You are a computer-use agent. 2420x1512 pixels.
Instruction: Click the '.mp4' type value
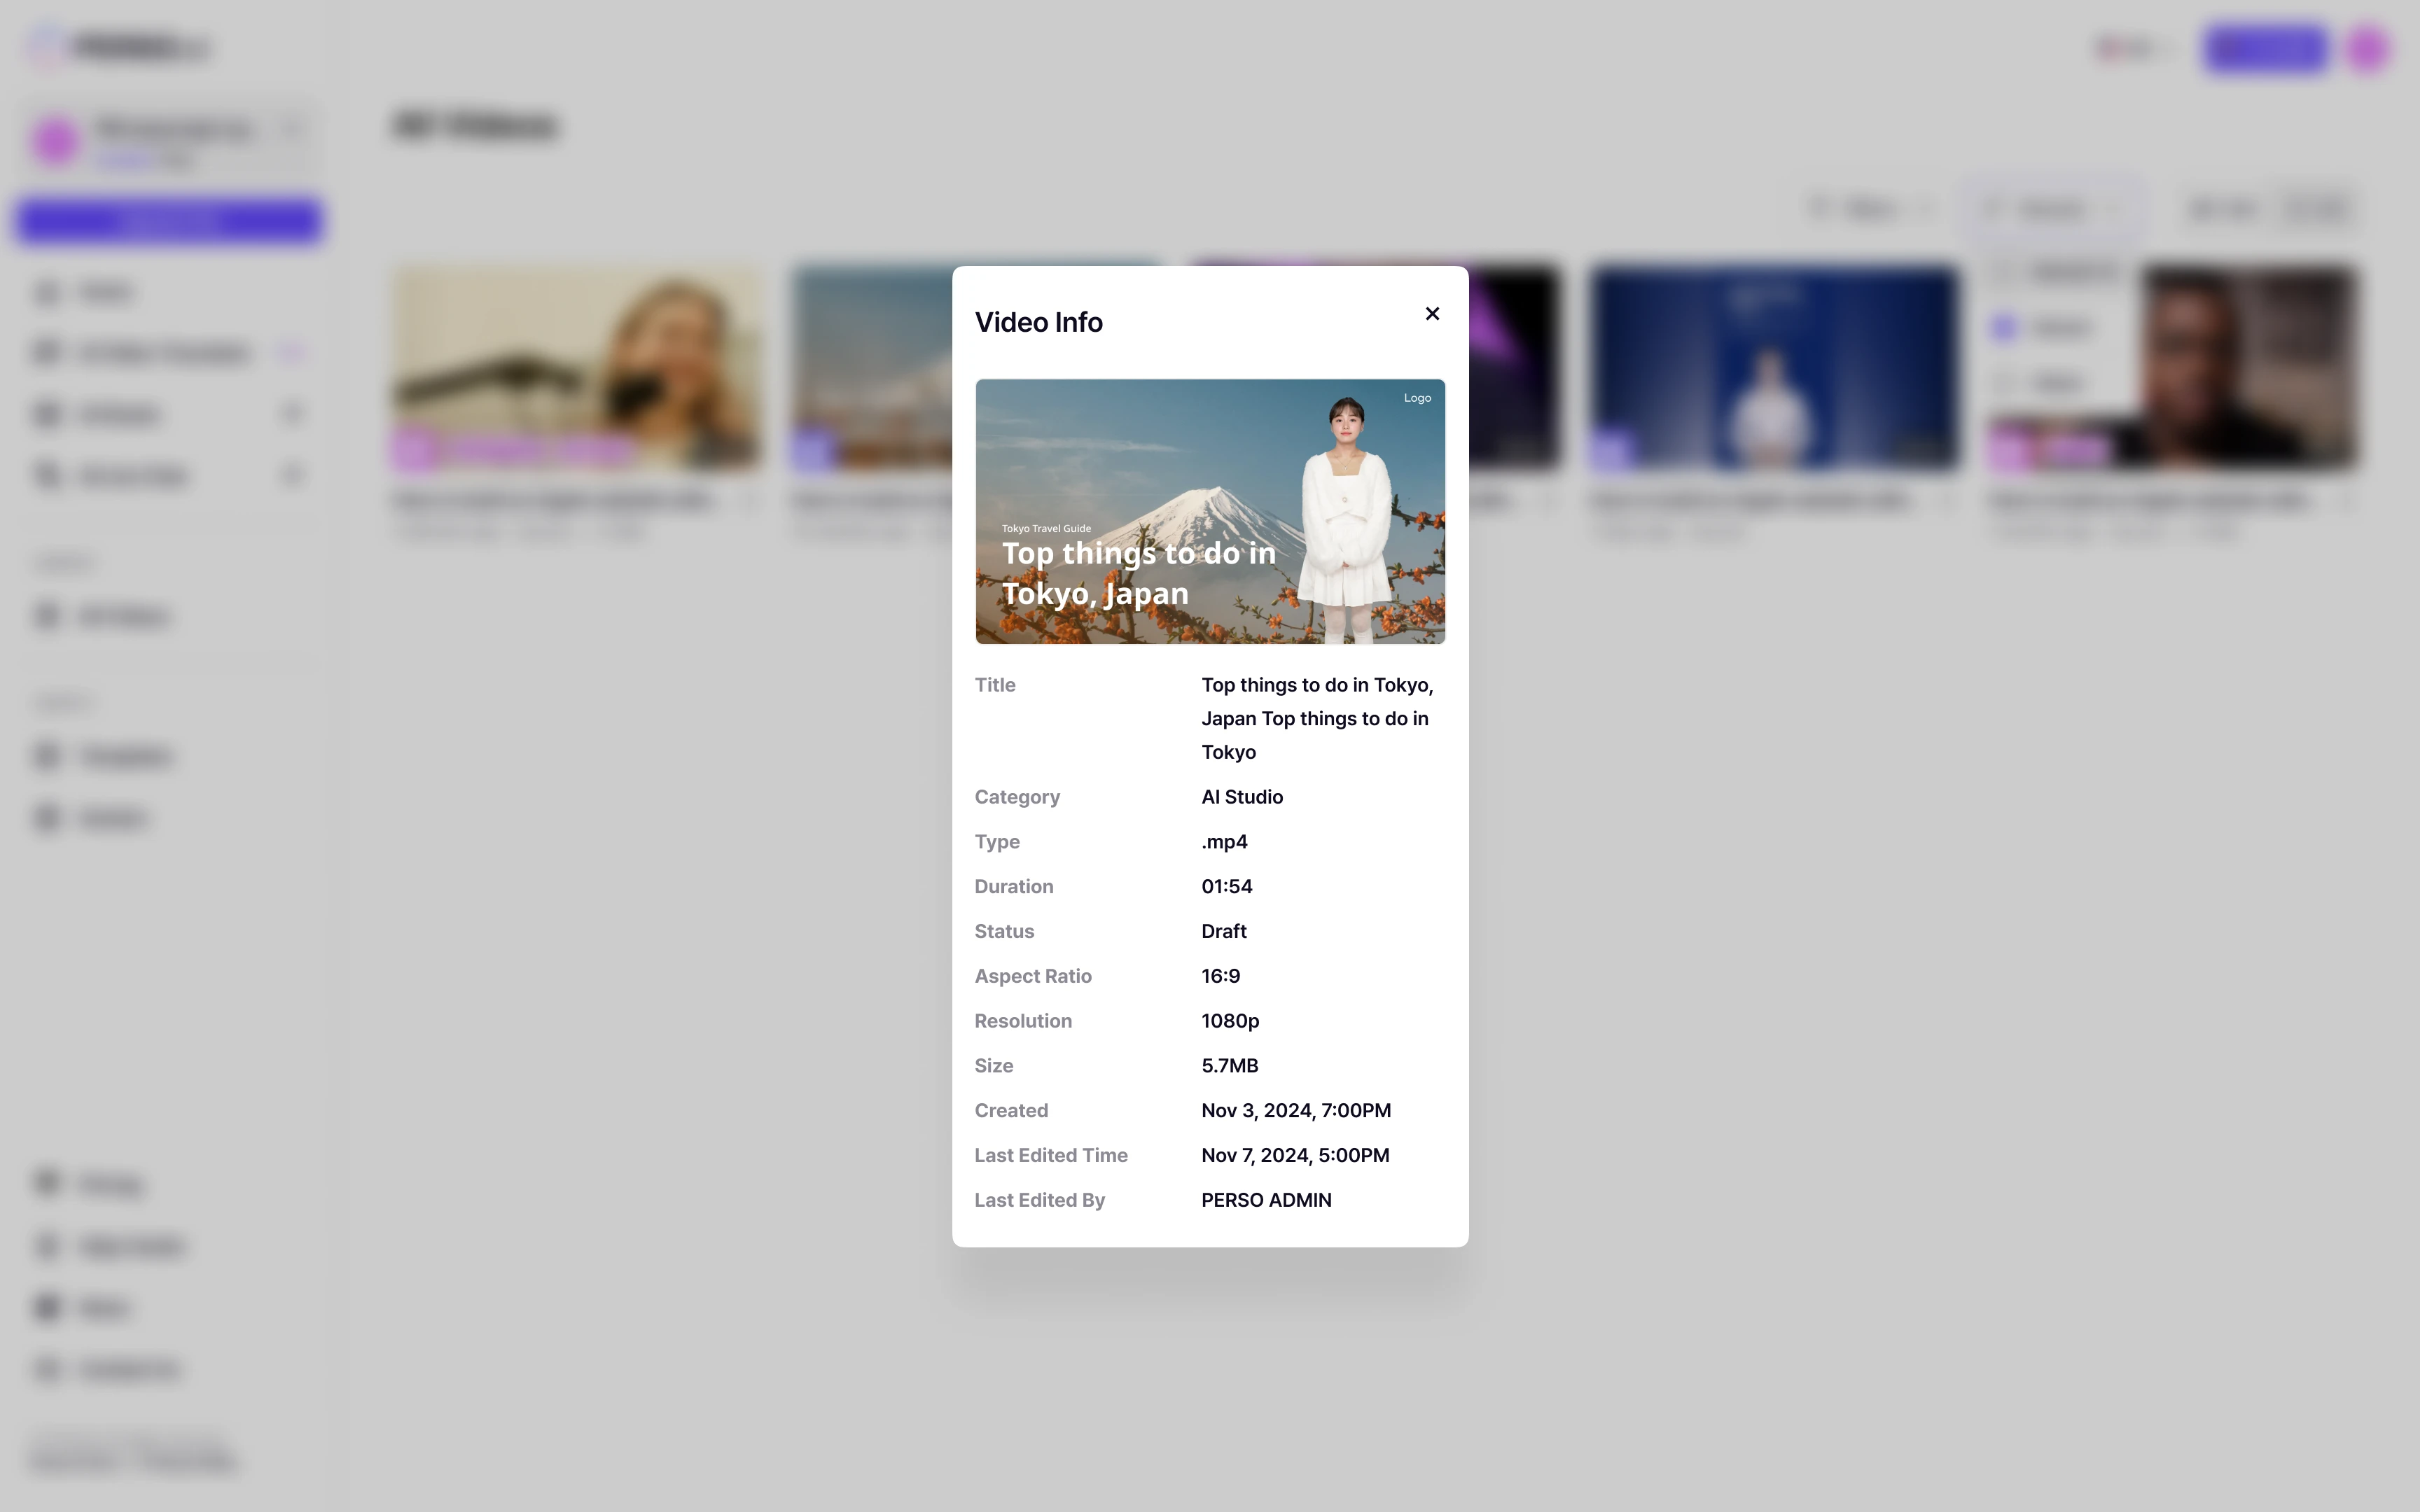[1224, 842]
